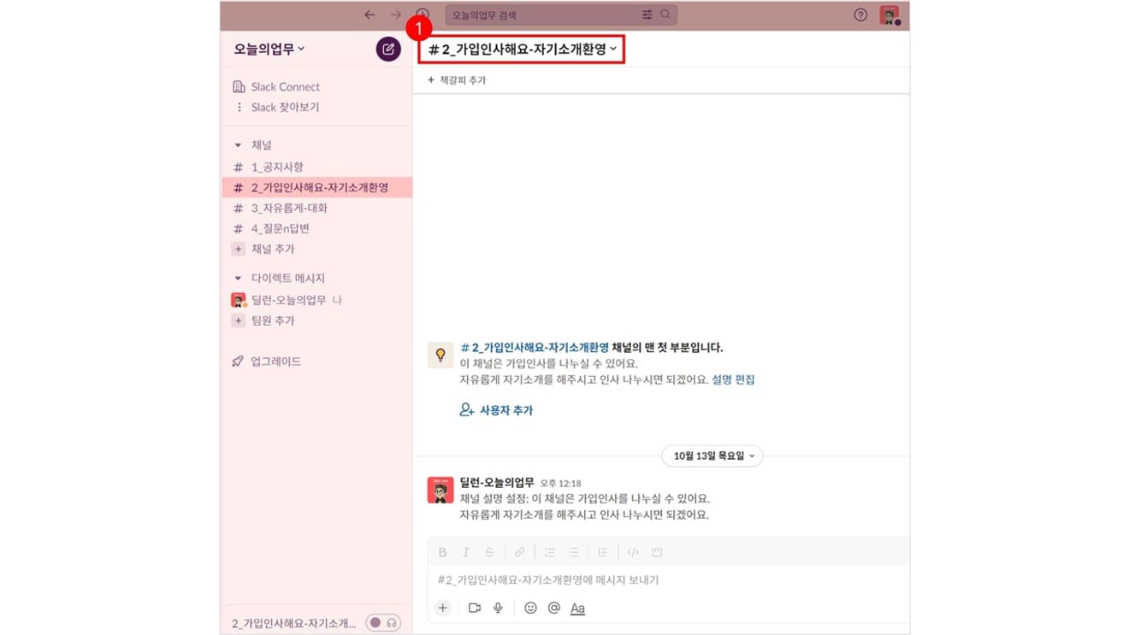Click the magnifier search icon
Viewport: 1129px width, 635px height.
tap(665, 15)
